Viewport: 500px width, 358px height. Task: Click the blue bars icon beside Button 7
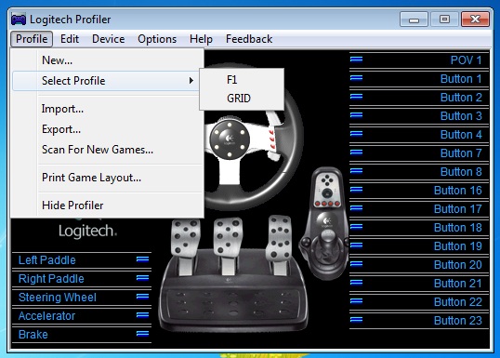356,152
